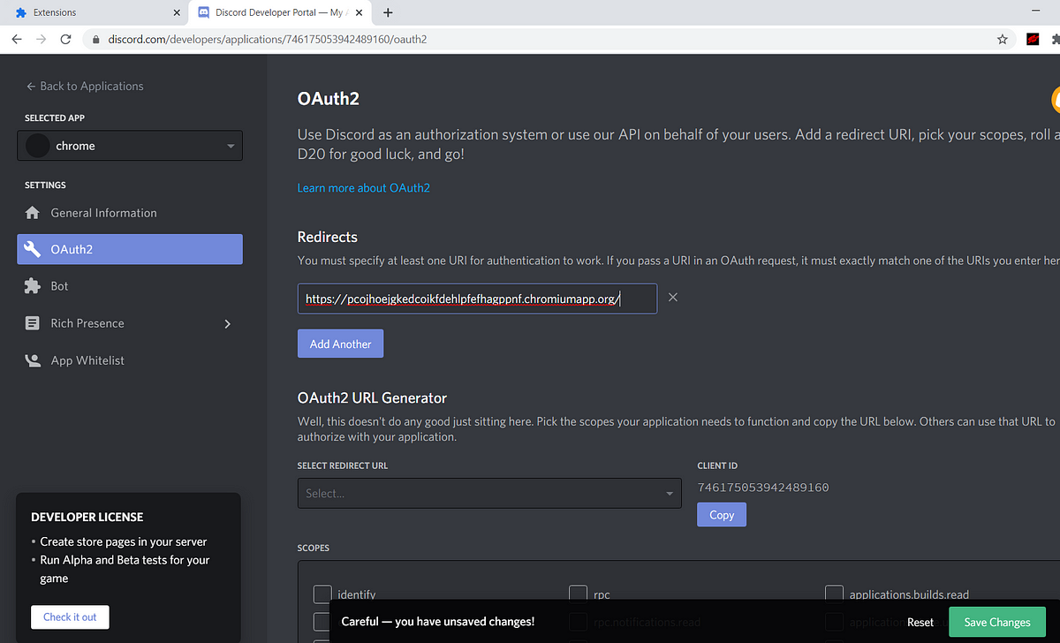Click the redirect URI input field
Screen dimensions: 1060x643
pos(477,299)
